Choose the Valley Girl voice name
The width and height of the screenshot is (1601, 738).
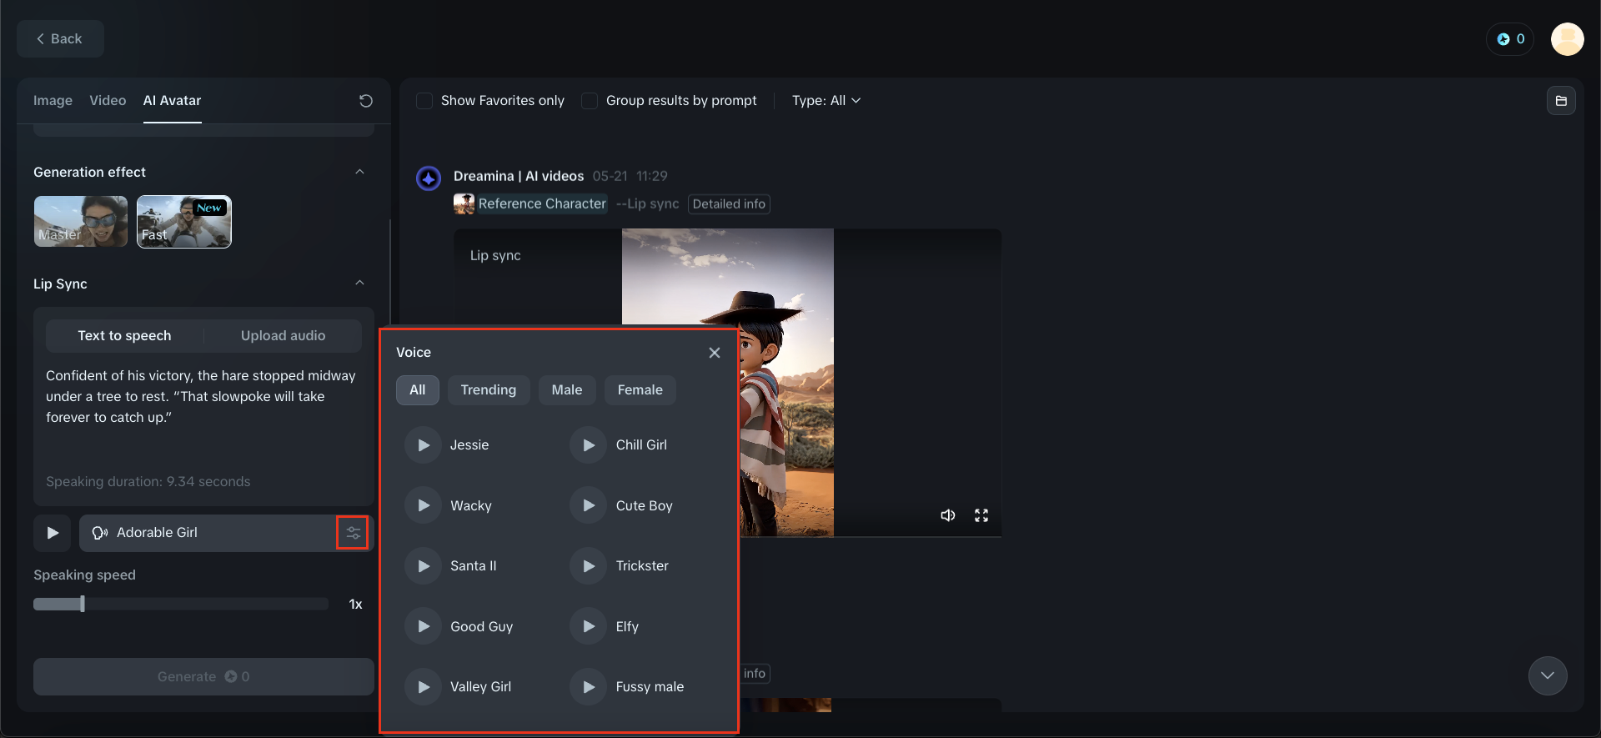coord(481,687)
